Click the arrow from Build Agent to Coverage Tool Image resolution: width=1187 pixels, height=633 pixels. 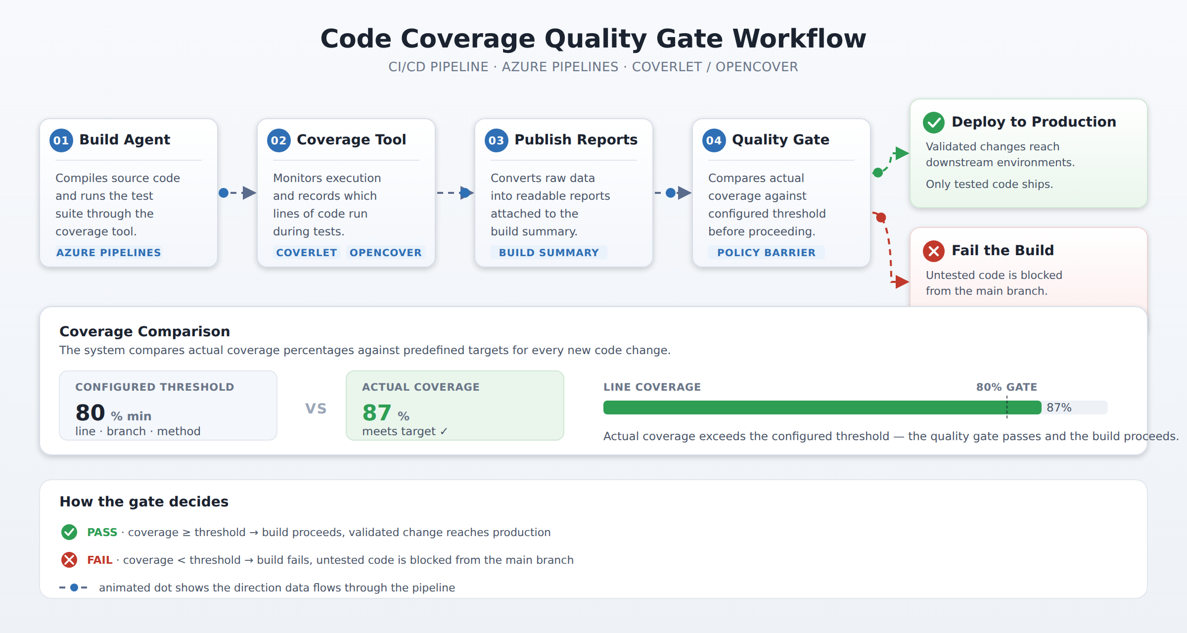pyautogui.click(x=237, y=193)
